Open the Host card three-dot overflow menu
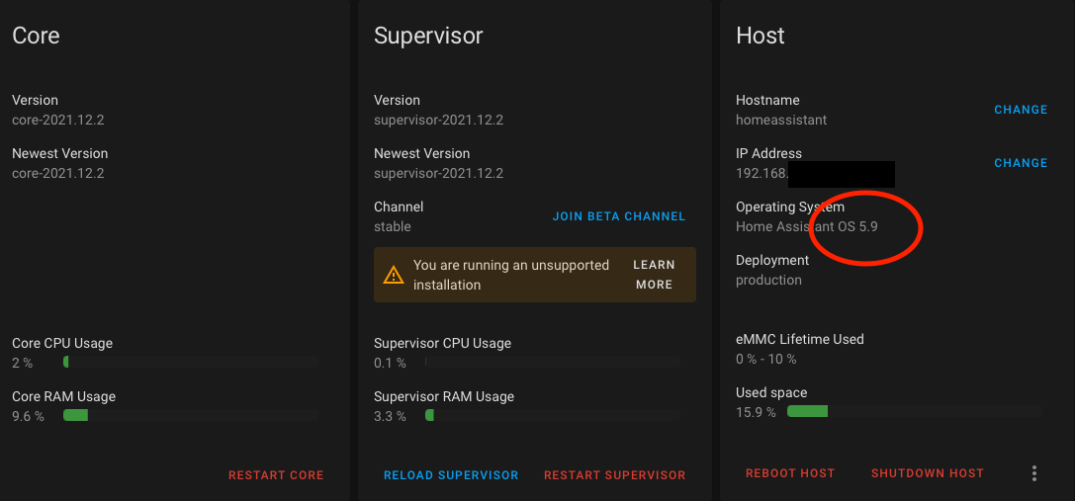This screenshot has height=501, width=1075. 1033,473
